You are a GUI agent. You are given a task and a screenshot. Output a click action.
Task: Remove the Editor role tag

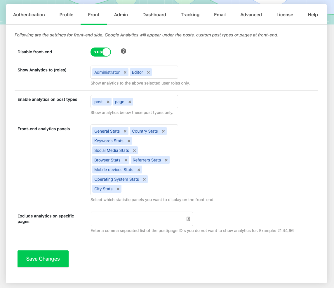click(x=148, y=73)
